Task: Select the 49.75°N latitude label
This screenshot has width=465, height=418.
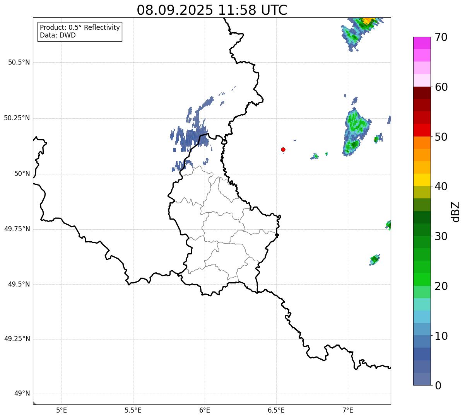Action: click(x=17, y=229)
